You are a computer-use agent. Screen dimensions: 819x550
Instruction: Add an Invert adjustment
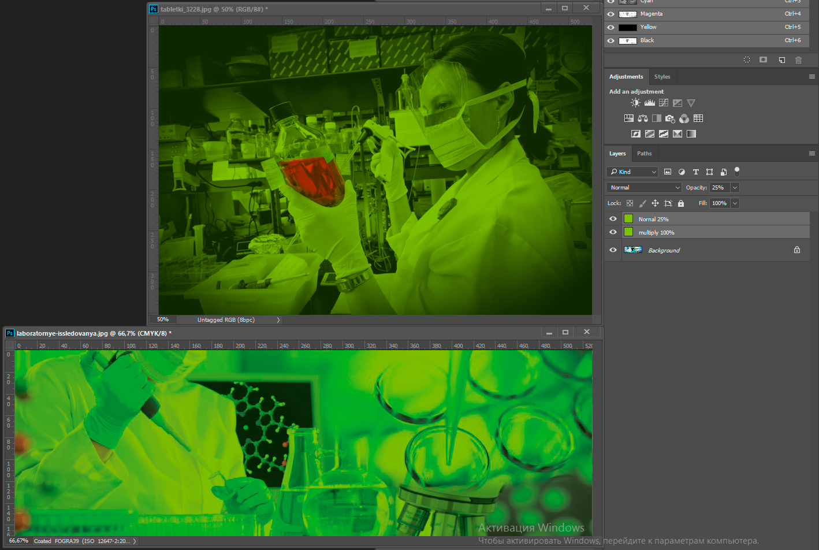coord(636,133)
